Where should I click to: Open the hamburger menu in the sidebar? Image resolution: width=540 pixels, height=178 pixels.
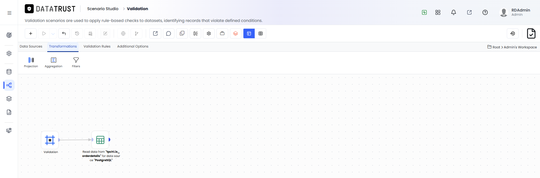pyautogui.click(x=9, y=13)
